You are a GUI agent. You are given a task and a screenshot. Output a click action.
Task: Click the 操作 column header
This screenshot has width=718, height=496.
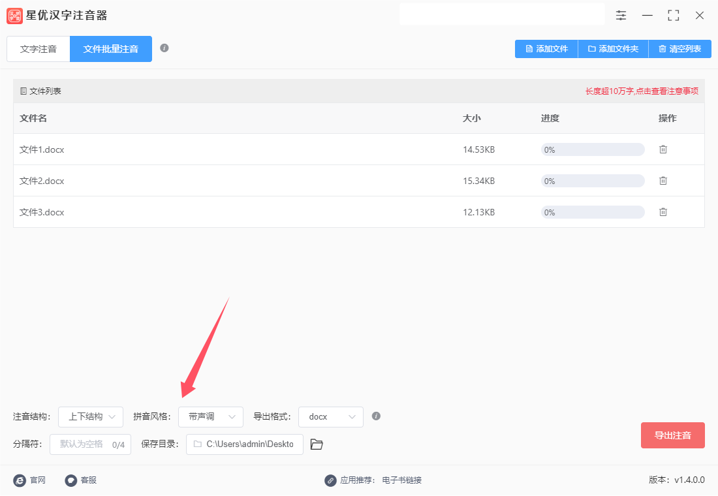point(667,118)
